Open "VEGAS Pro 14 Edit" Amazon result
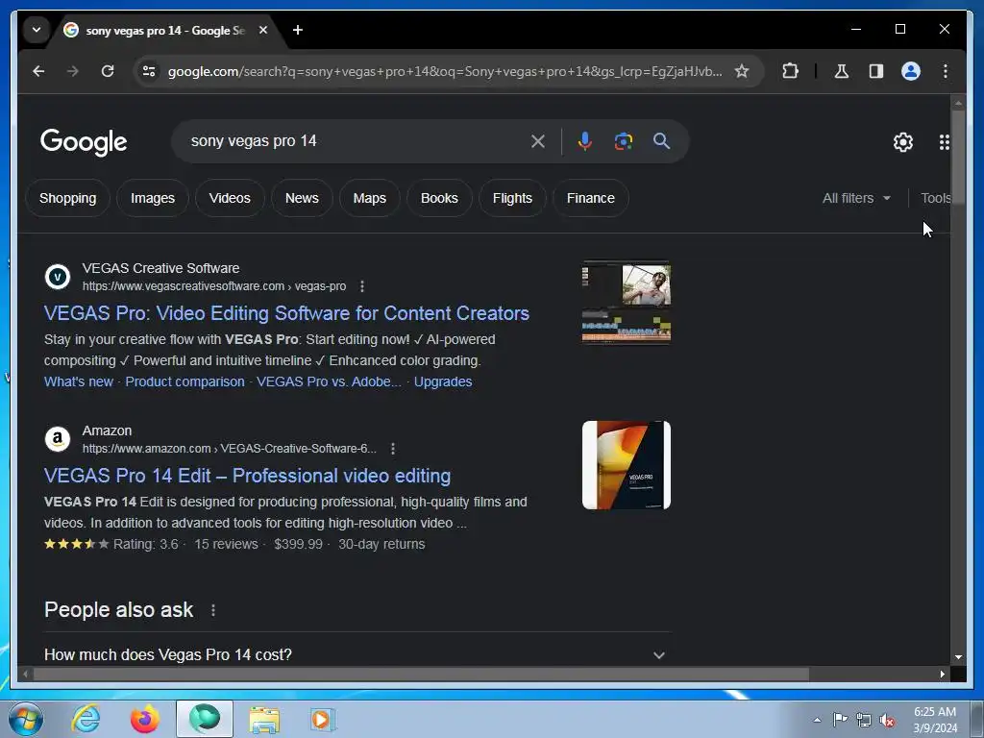Screen dimensions: 984x738 pyautogui.click(x=247, y=476)
